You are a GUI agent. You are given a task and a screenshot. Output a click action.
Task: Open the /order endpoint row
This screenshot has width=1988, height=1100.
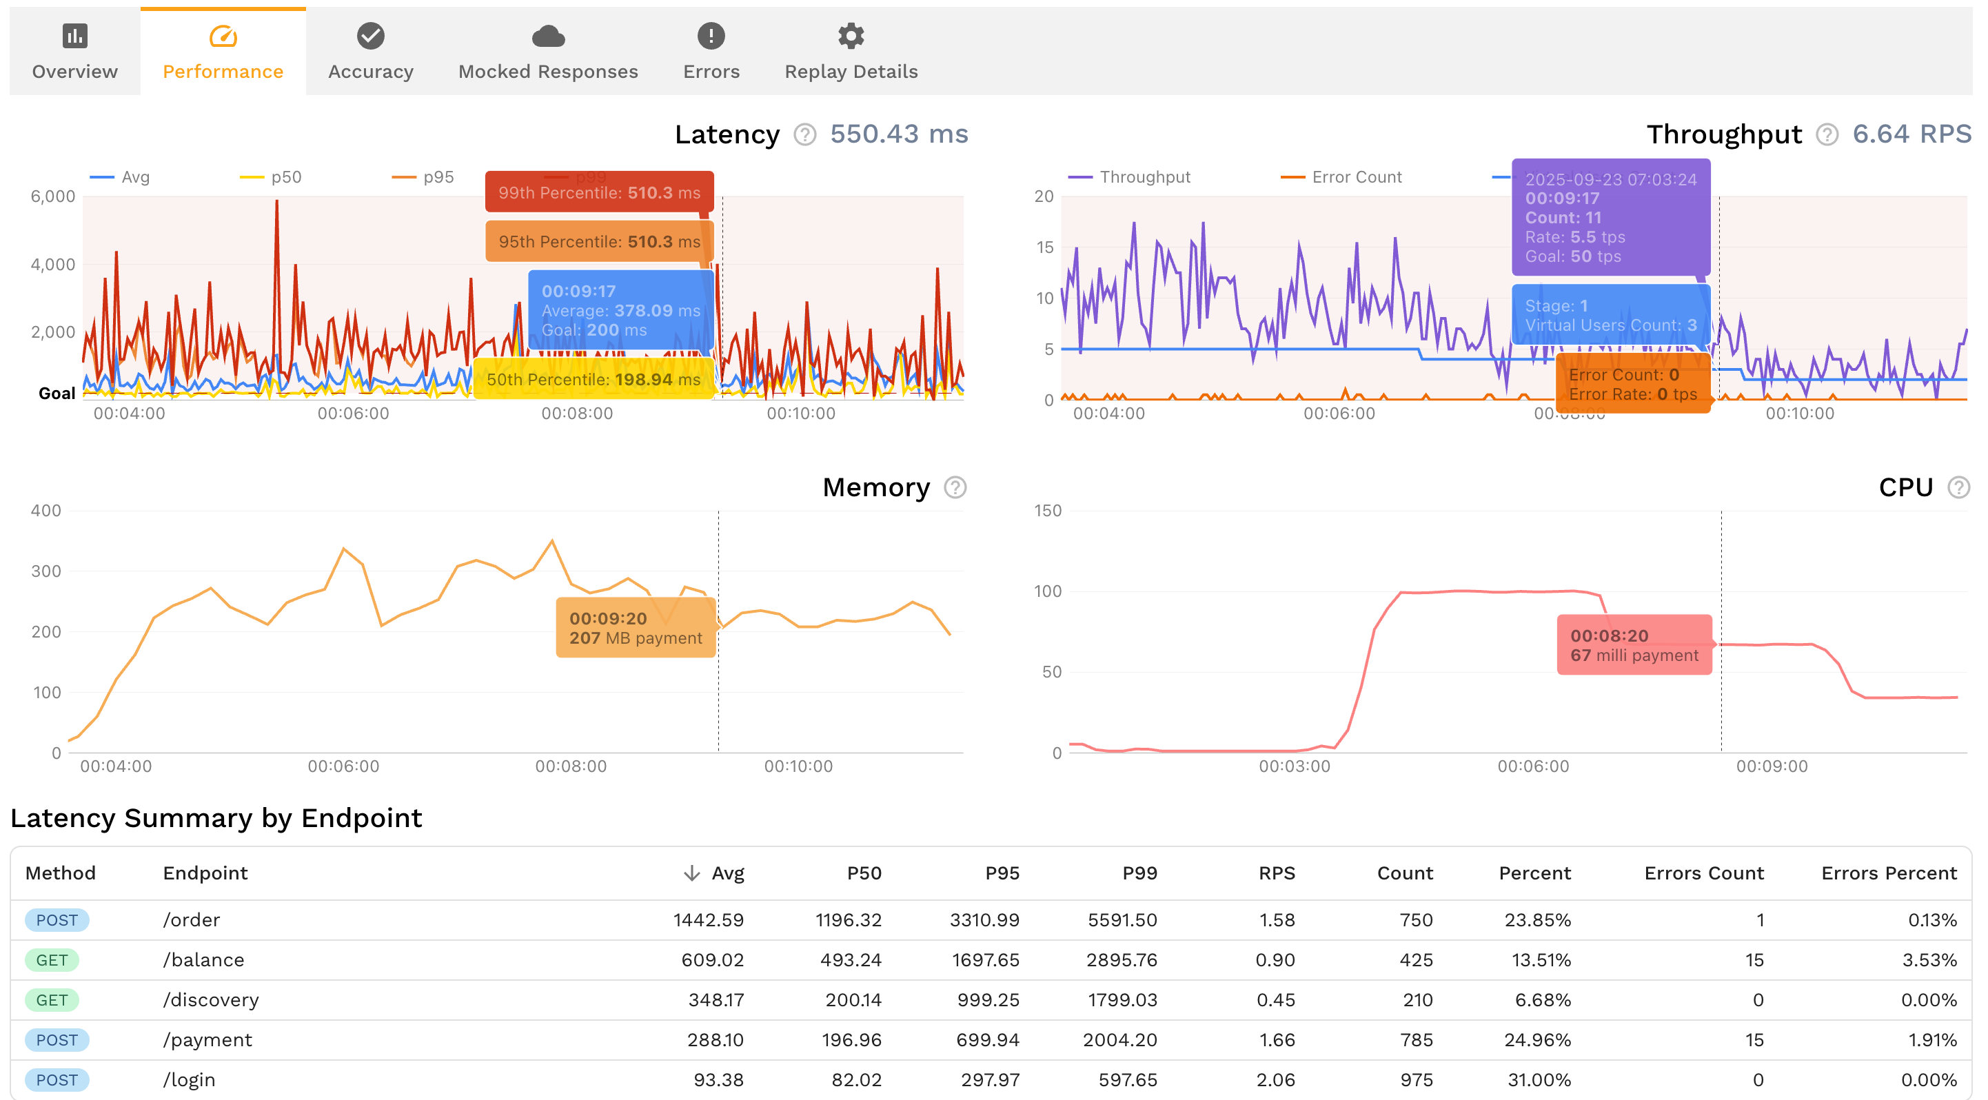(x=192, y=919)
